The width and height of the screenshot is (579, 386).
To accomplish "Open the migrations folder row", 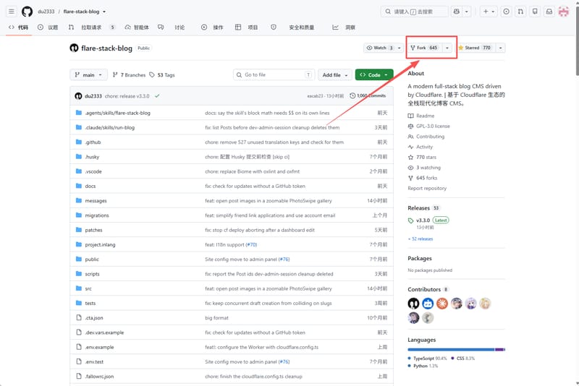I will click(x=232, y=215).
